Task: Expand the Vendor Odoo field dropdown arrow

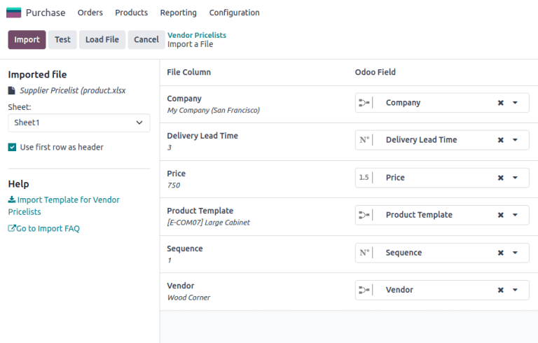Action: click(516, 290)
